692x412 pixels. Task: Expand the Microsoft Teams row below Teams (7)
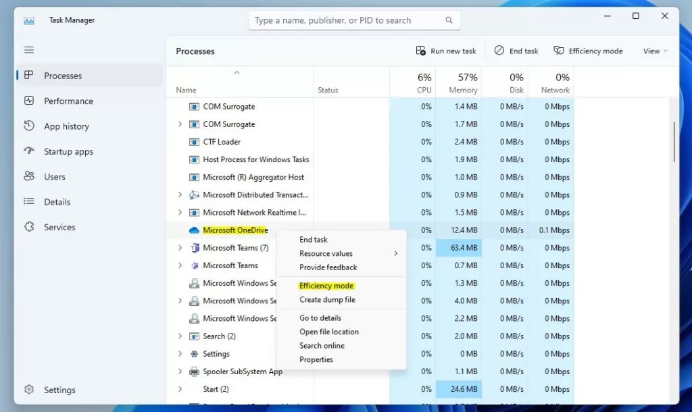[x=180, y=265]
